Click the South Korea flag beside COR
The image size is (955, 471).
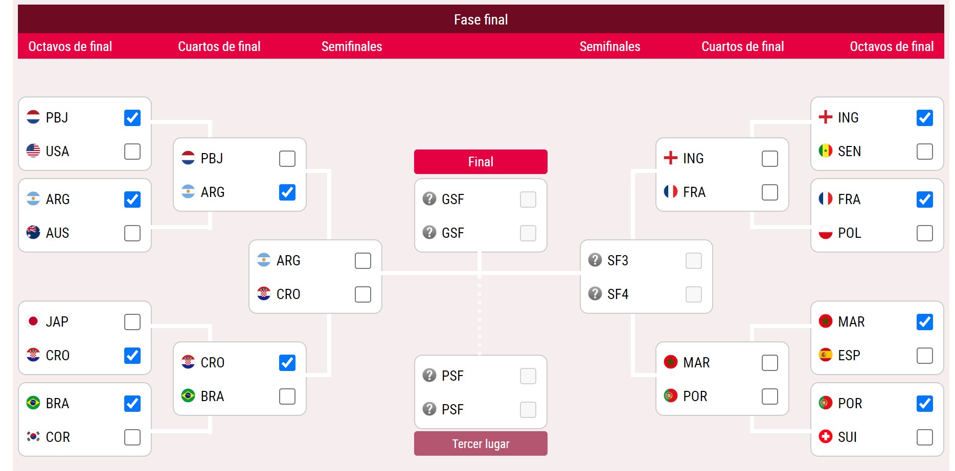coord(33,436)
